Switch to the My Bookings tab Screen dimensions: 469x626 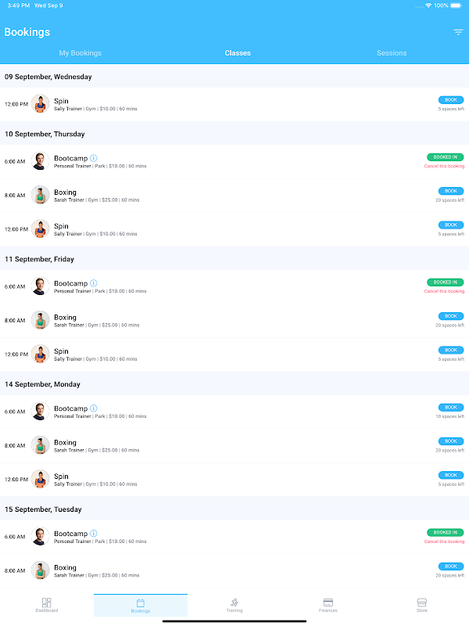tap(81, 53)
